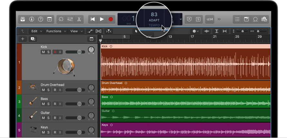Click the Toolbar show/hide icon

click(49, 19)
